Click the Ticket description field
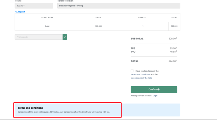 coord(119,6)
